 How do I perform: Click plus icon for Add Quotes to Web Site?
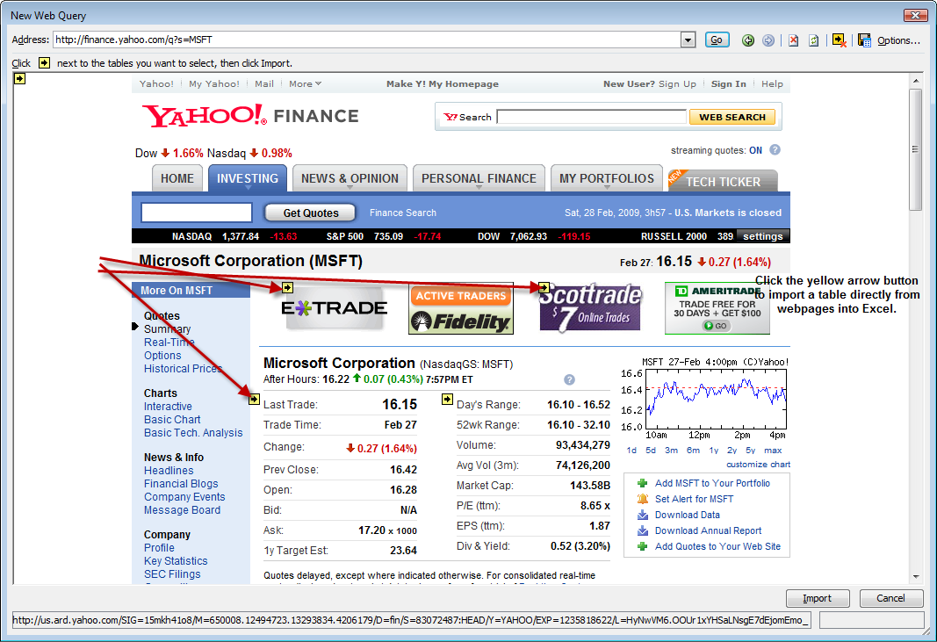tap(643, 546)
